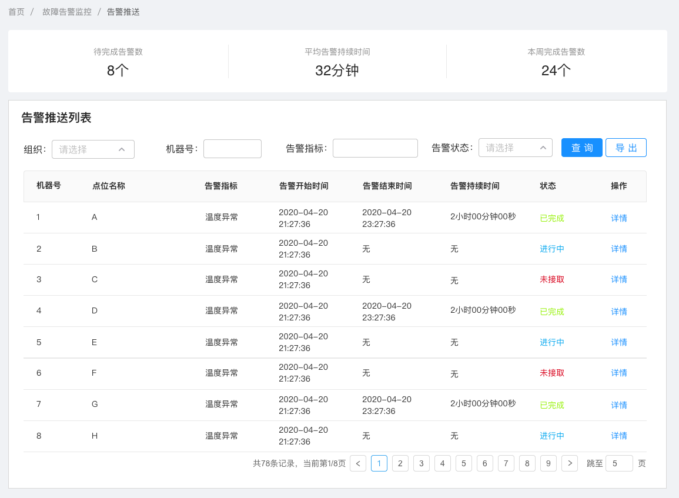Click the 跳至 page number input box
The image size is (679, 498).
[618, 463]
